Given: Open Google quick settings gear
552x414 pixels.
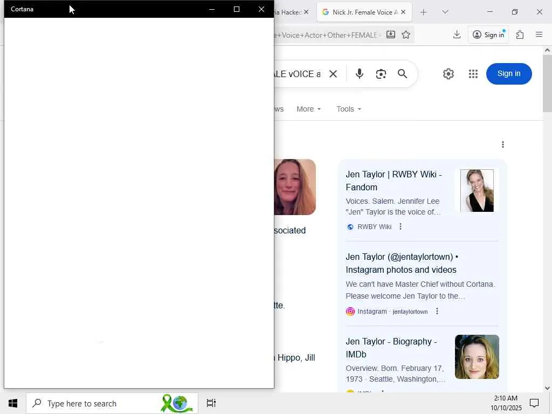Looking at the screenshot, I should click(448, 73).
